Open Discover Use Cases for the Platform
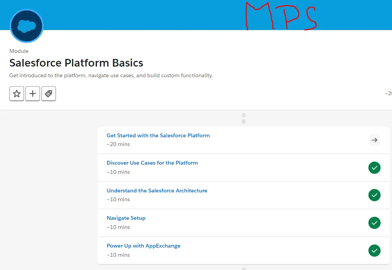392x270 pixels. (152, 163)
